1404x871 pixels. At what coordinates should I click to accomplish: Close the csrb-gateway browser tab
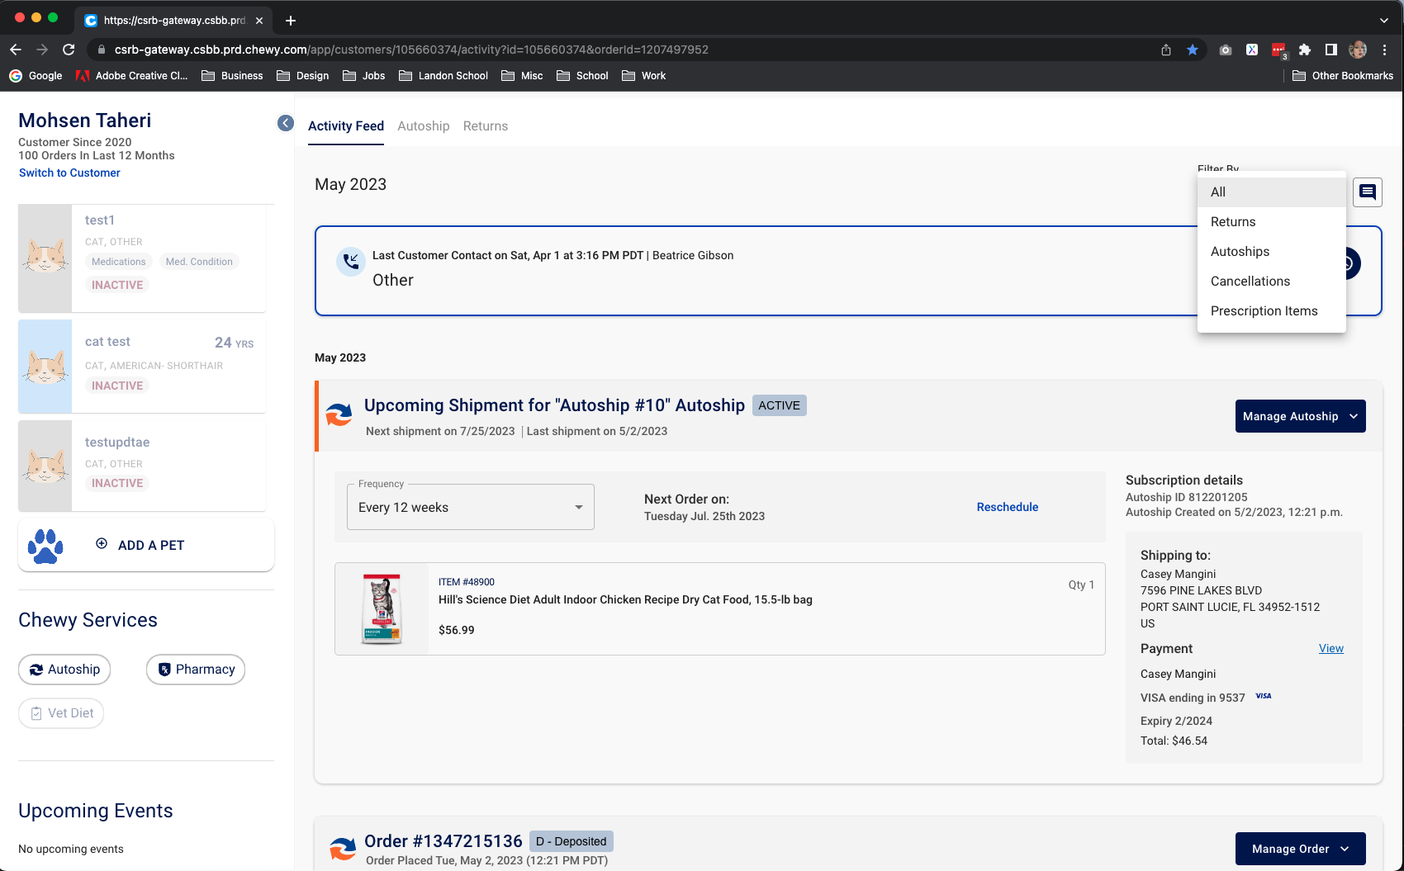pos(259,21)
